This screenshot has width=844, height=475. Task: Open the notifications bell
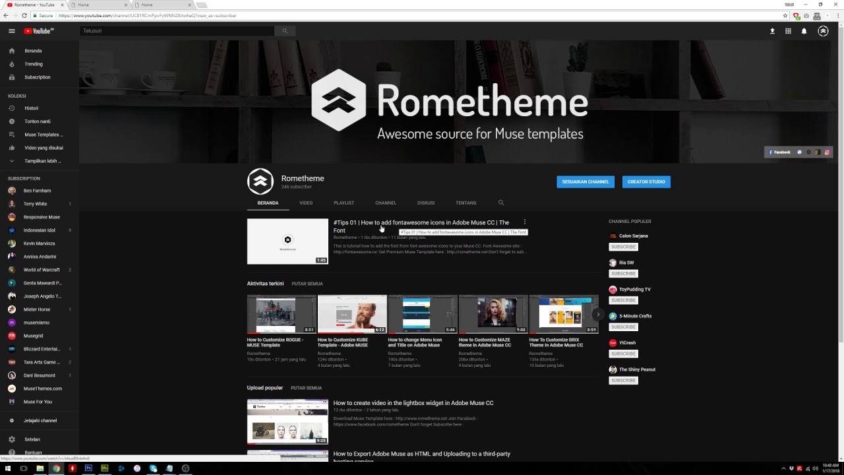tap(804, 31)
